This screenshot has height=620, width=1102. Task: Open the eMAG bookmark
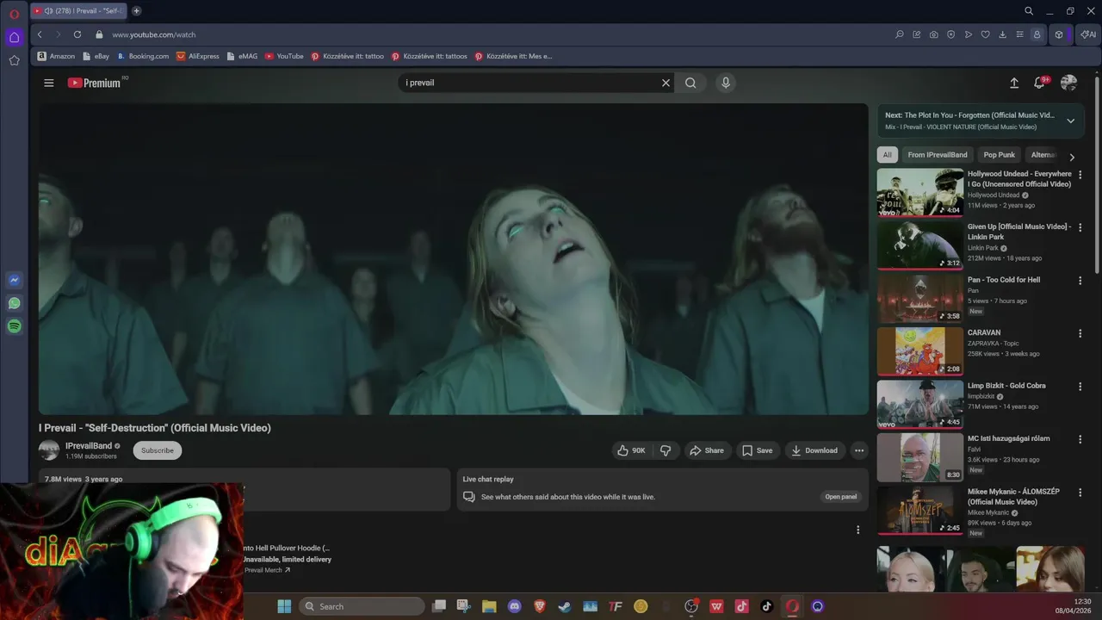pos(242,56)
